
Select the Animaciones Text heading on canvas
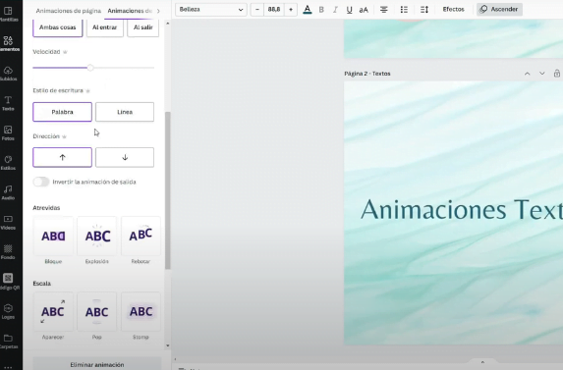(462, 209)
